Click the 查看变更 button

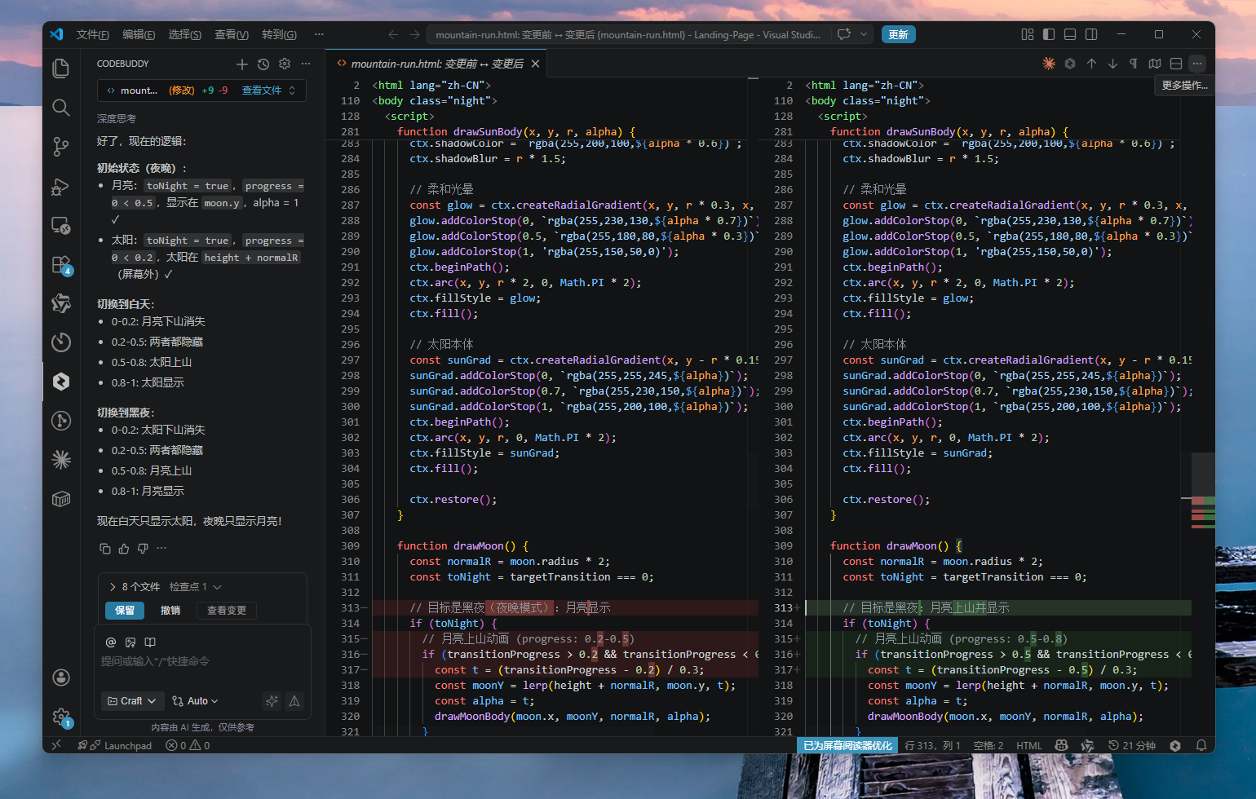click(226, 611)
